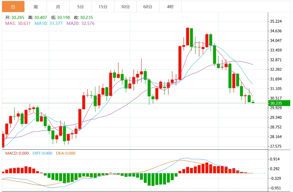Click the current price tag 30.235
293x192 pixels.
(x=279, y=103)
